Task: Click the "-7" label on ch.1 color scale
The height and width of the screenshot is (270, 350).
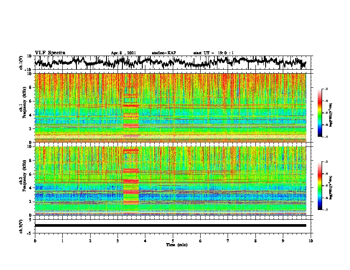Action: (326, 137)
